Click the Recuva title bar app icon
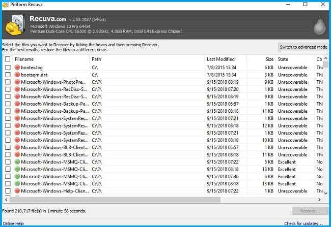The height and width of the screenshot is (227, 331). point(5,5)
